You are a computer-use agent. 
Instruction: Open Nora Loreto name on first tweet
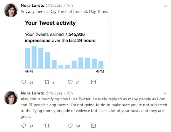click(x=33, y=5)
